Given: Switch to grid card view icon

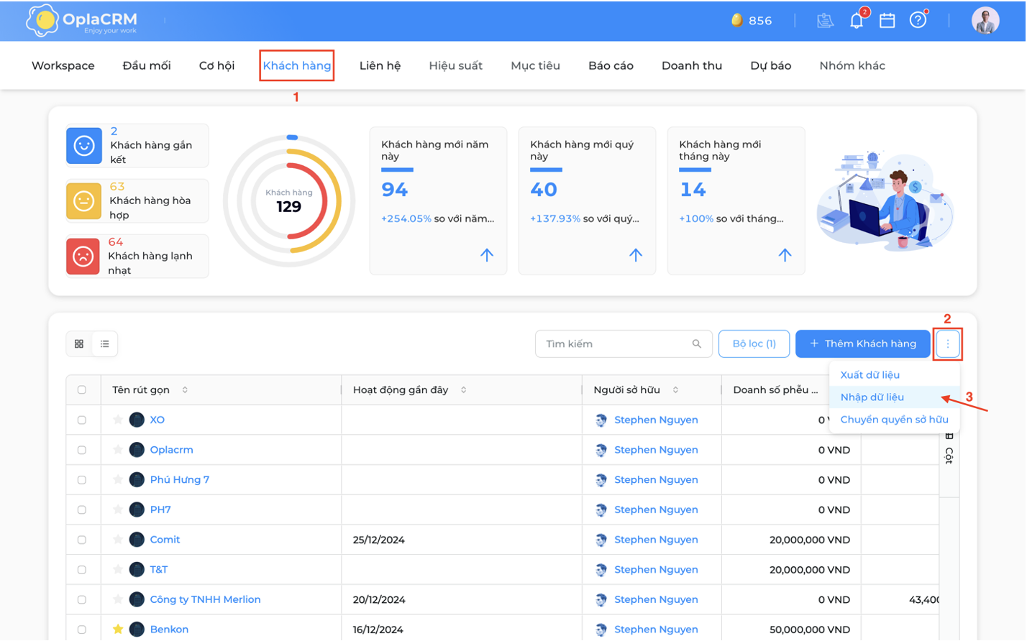Looking at the screenshot, I should click(x=79, y=344).
